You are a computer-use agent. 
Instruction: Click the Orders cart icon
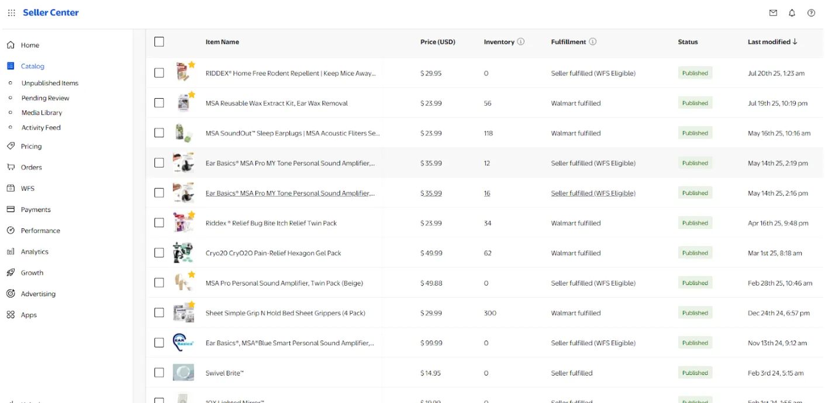coord(11,167)
